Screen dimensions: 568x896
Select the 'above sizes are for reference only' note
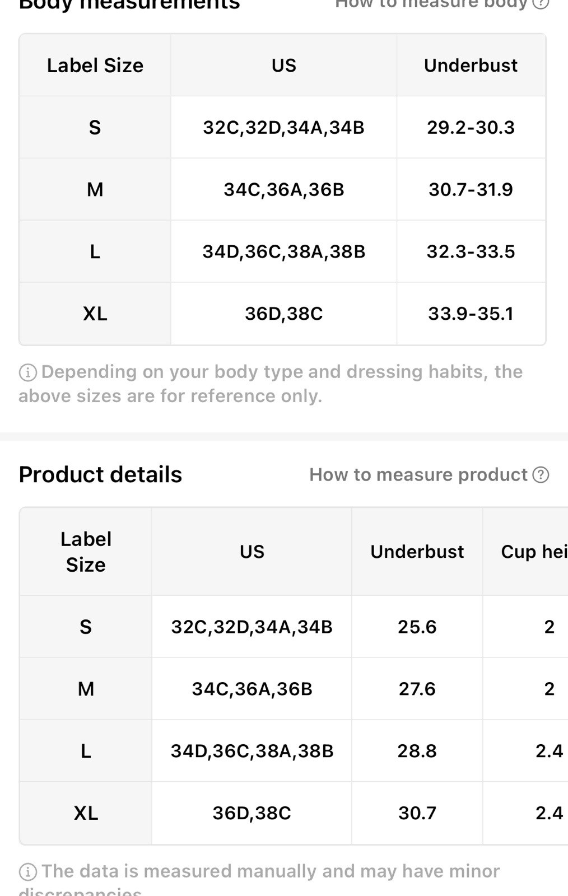170,396
